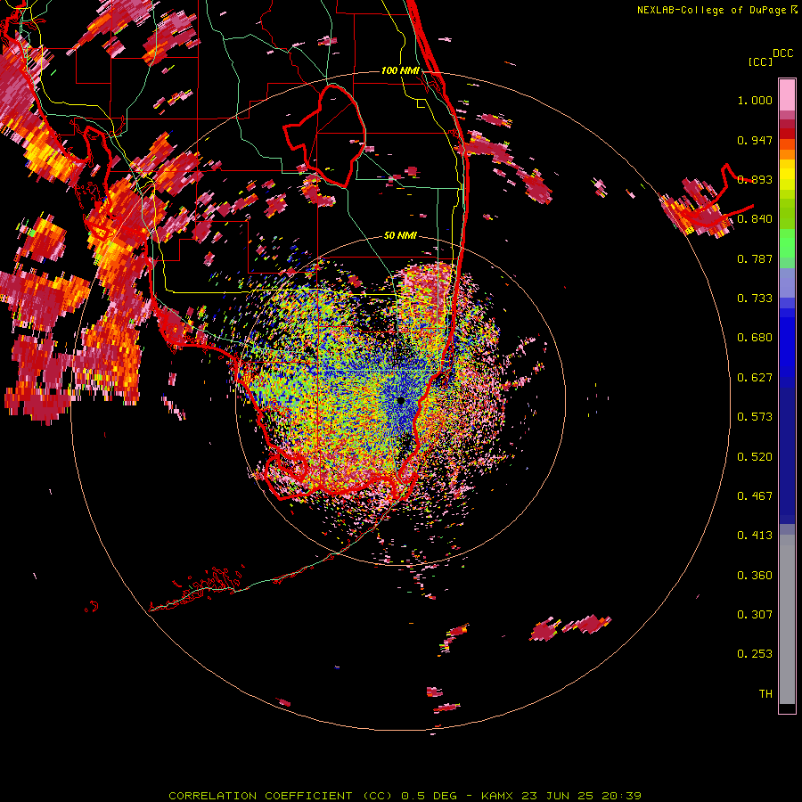Image resolution: width=802 pixels, height=802 pixels.
Task: Select the 0.307 color scale label
Action: [755, 615]
